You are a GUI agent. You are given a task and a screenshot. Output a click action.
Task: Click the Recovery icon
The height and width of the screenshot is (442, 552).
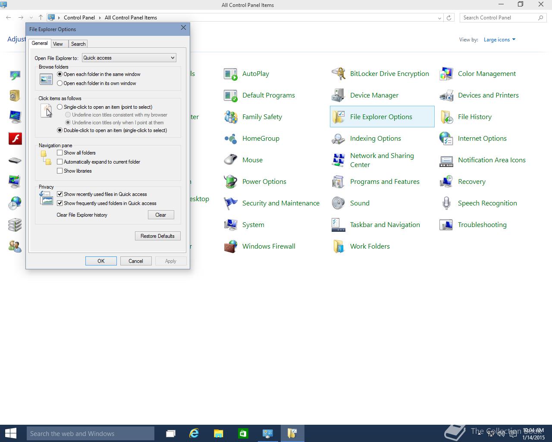(446, 182)
